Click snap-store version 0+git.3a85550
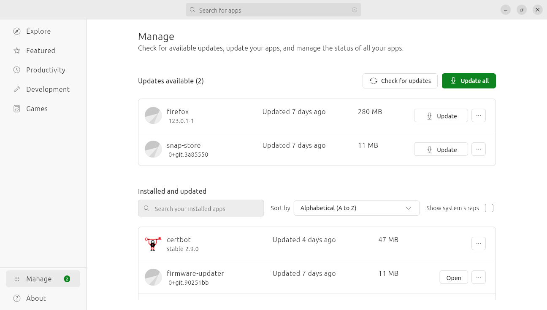The image size is (547, 310). click(x=188, y=155)
